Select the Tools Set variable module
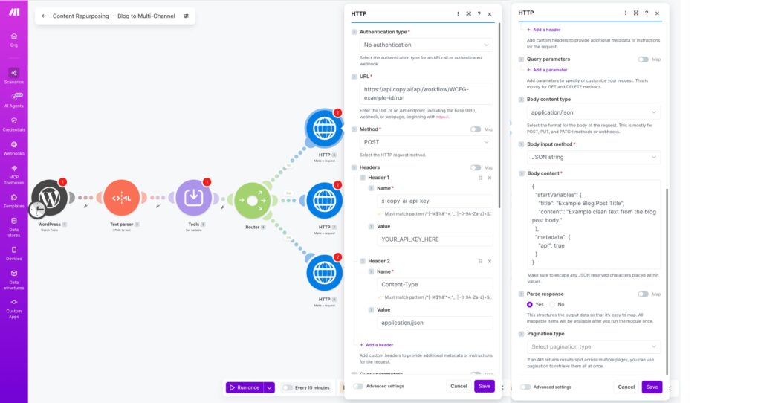Viewport: 761px width, 403px height. pyautogui.click(x=193, y=198)
